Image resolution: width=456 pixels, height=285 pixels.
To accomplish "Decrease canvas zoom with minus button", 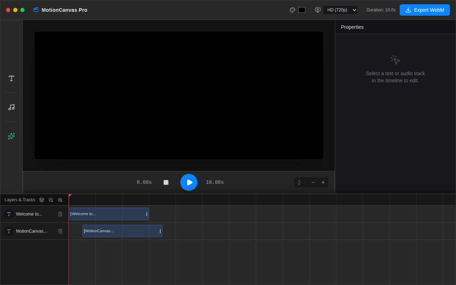I will 313,182.
